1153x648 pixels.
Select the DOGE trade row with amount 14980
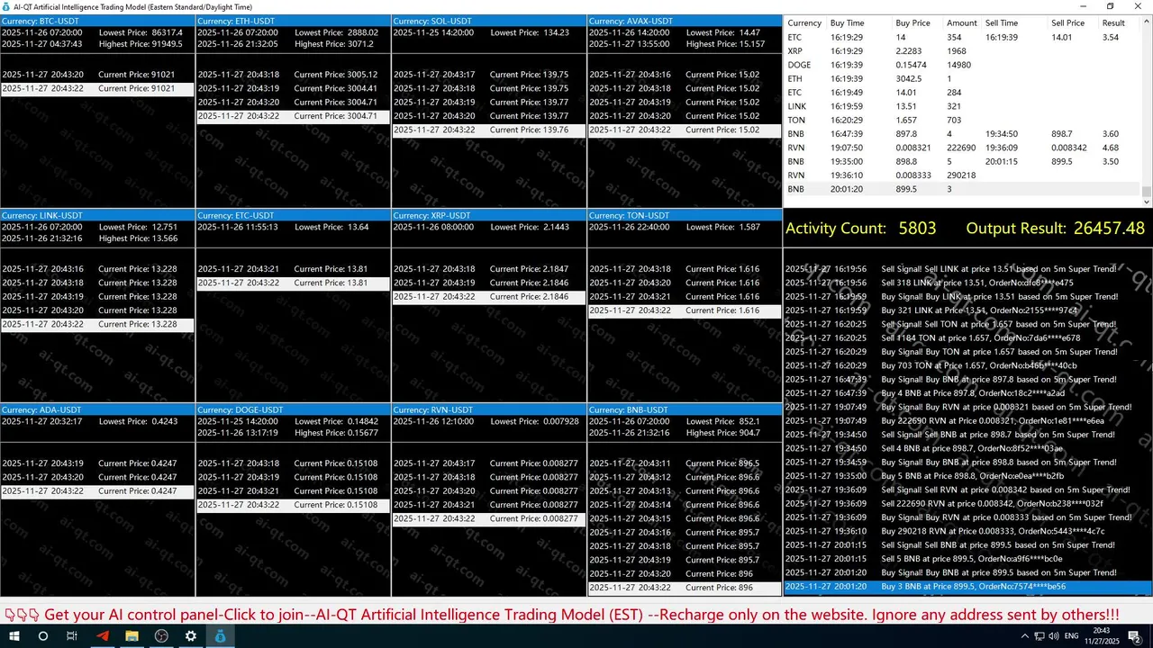963,65
